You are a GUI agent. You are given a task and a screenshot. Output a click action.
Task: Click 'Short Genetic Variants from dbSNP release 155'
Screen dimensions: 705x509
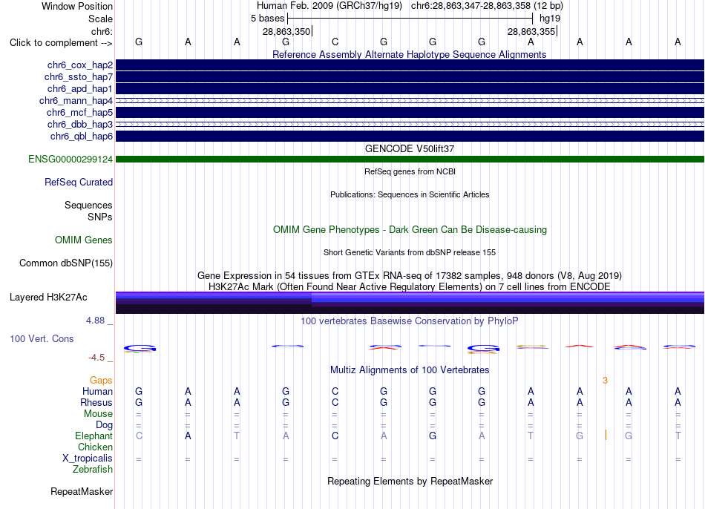pyautogui.click(x=410, y=252)
